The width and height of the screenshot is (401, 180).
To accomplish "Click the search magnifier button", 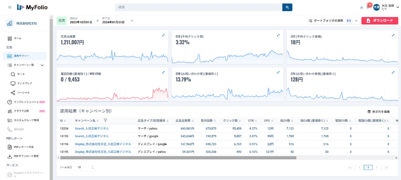I will pyautogui.click(x=287, y=7).
